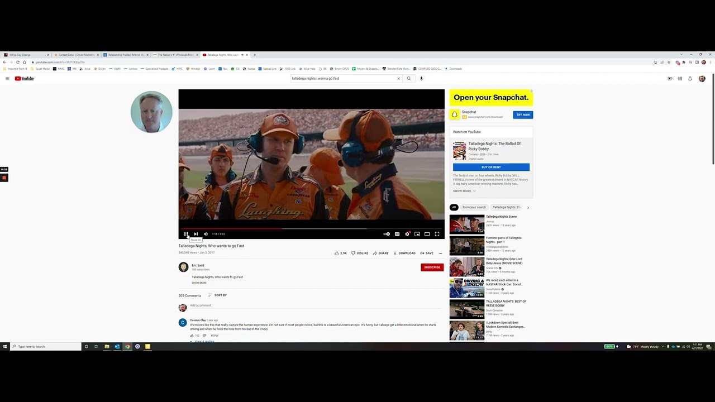Switch to the Contact Detail browser tab

coord(75,55)
